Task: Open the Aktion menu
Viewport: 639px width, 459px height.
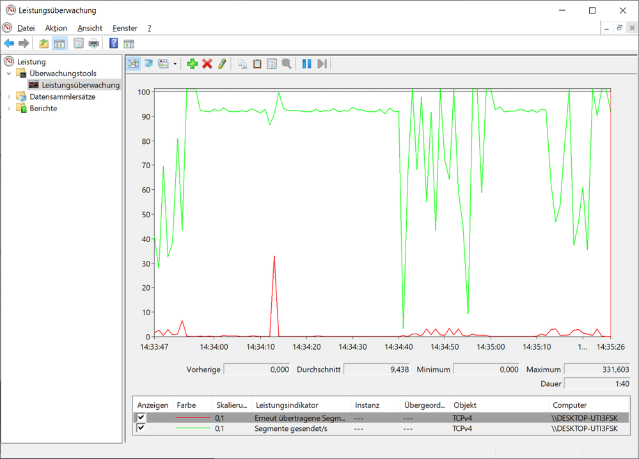Action: tap(56, 28)
